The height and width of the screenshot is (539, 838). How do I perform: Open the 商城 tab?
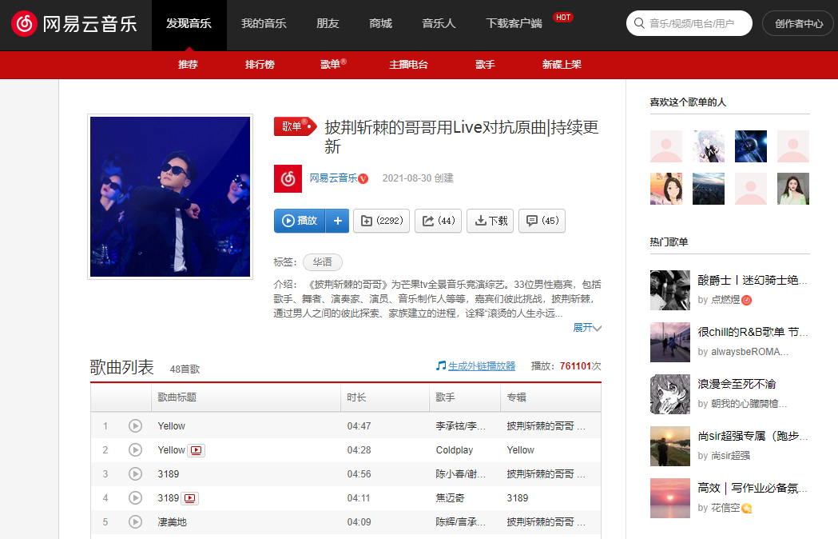[x=380, y=24]
